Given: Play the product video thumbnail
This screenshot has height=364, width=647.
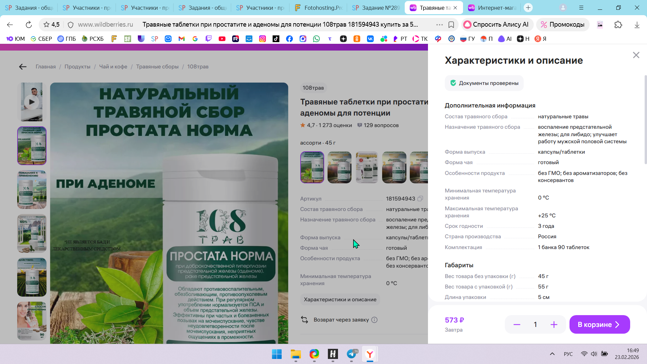Looking at the screenshot, I should [x=32, y=102].
